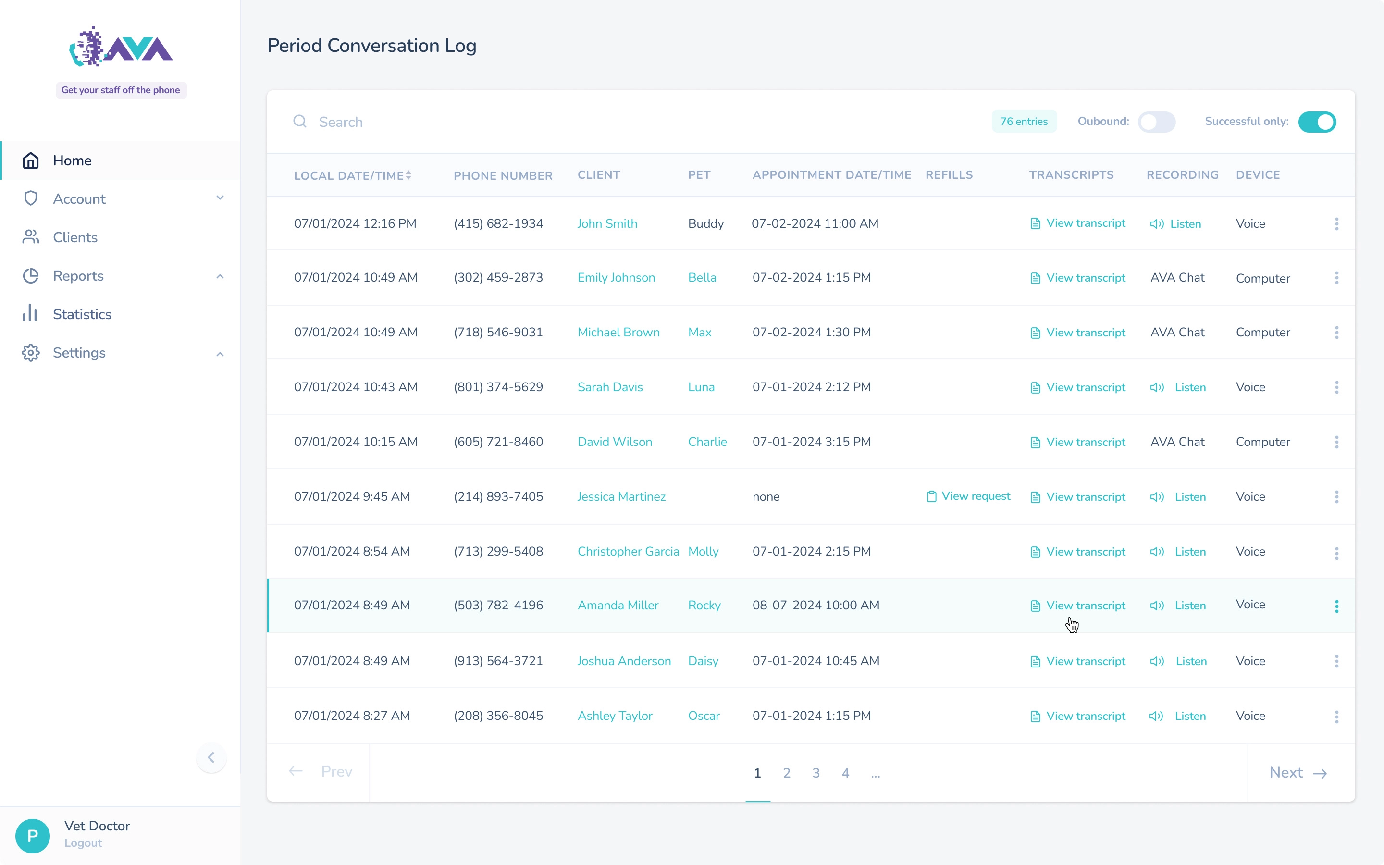Click in the Search field
1384x865 pixels.
click(629, 122)
